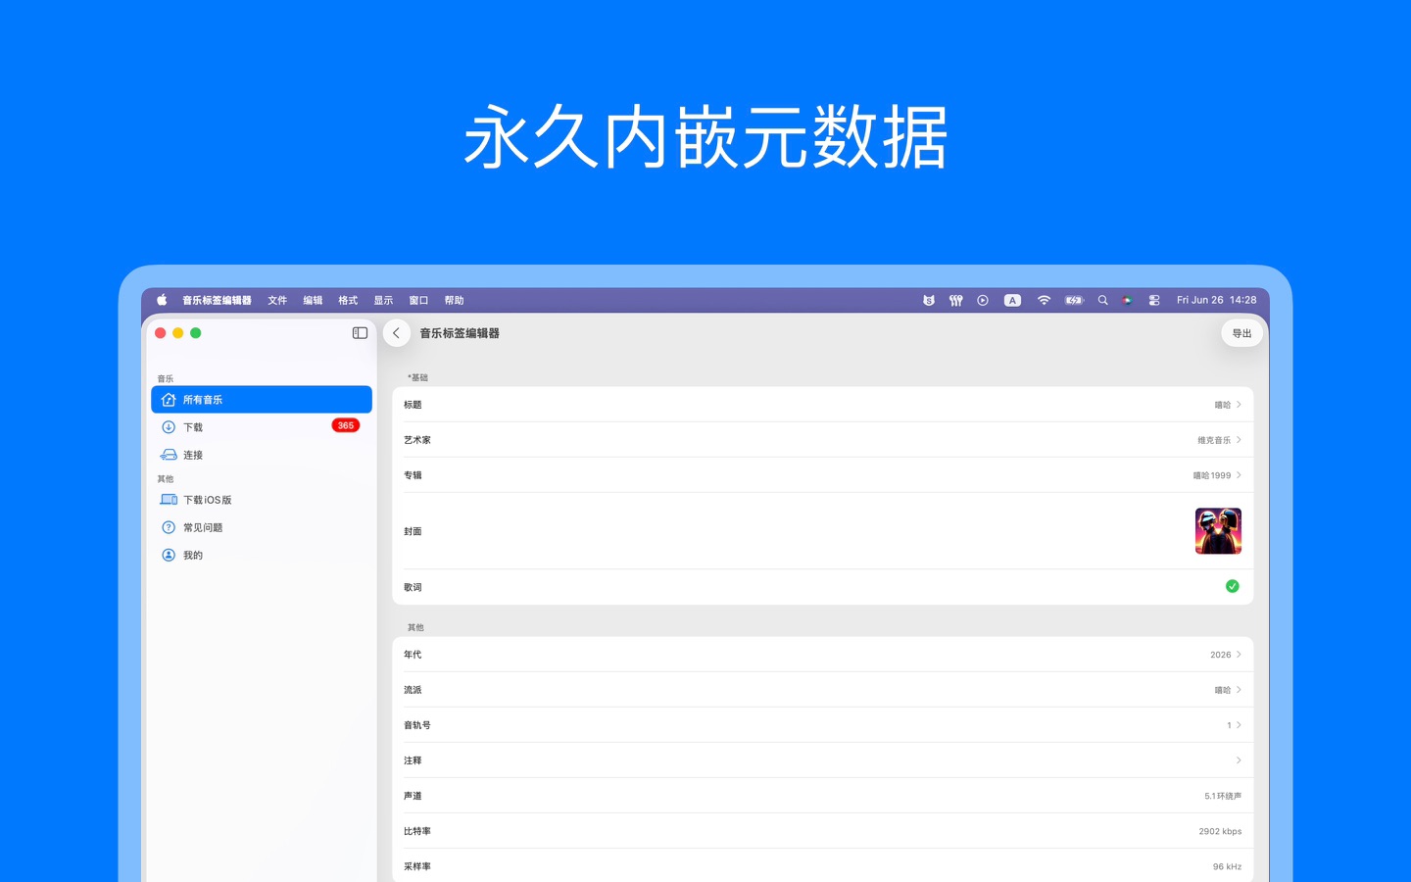Image resolution: width=1411 pixels, height=882 pixels.
Task: Open the 帮助 menu
Action: click(454, 300)
